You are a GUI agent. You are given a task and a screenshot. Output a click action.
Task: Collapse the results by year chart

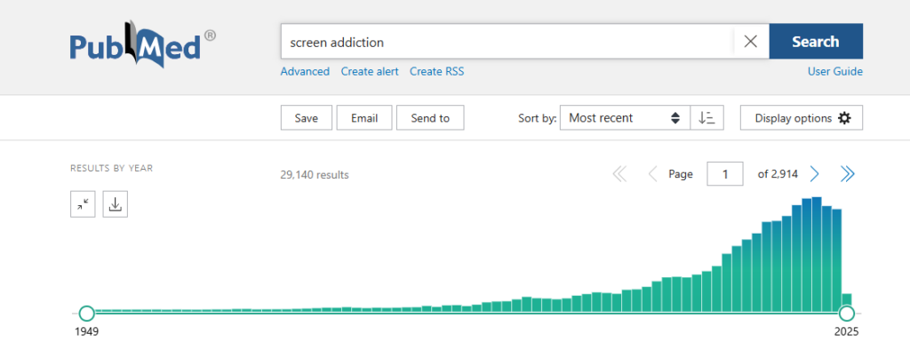tap(83, 204)
